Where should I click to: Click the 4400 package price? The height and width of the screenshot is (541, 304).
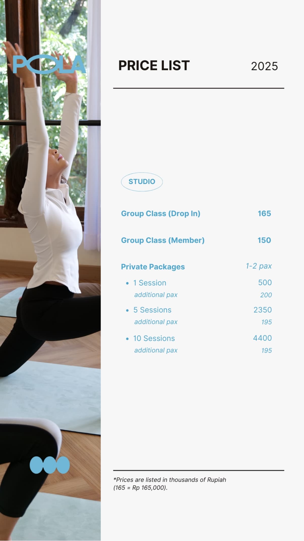point(262,338)
